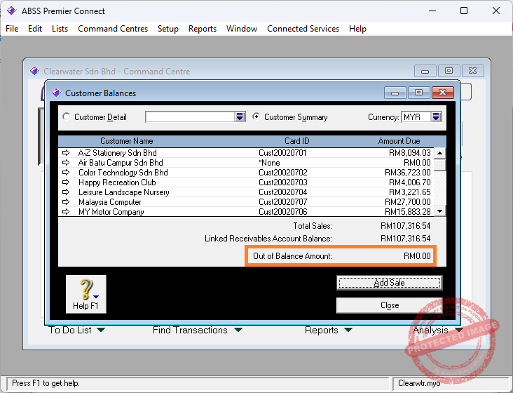The width and height of the screenshot is (513, 393).
Task: Click the Total Sales RM107,316.54 value
Action: (405, 226)
